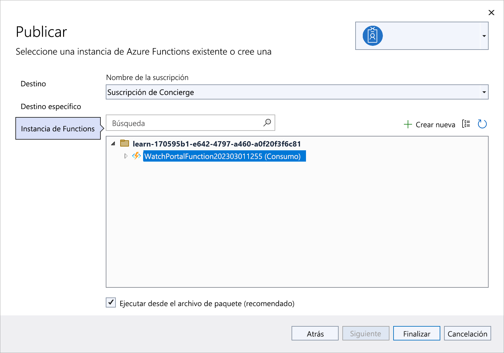Click the Atrás button
The image size is (504, 353).
[315, 333]
